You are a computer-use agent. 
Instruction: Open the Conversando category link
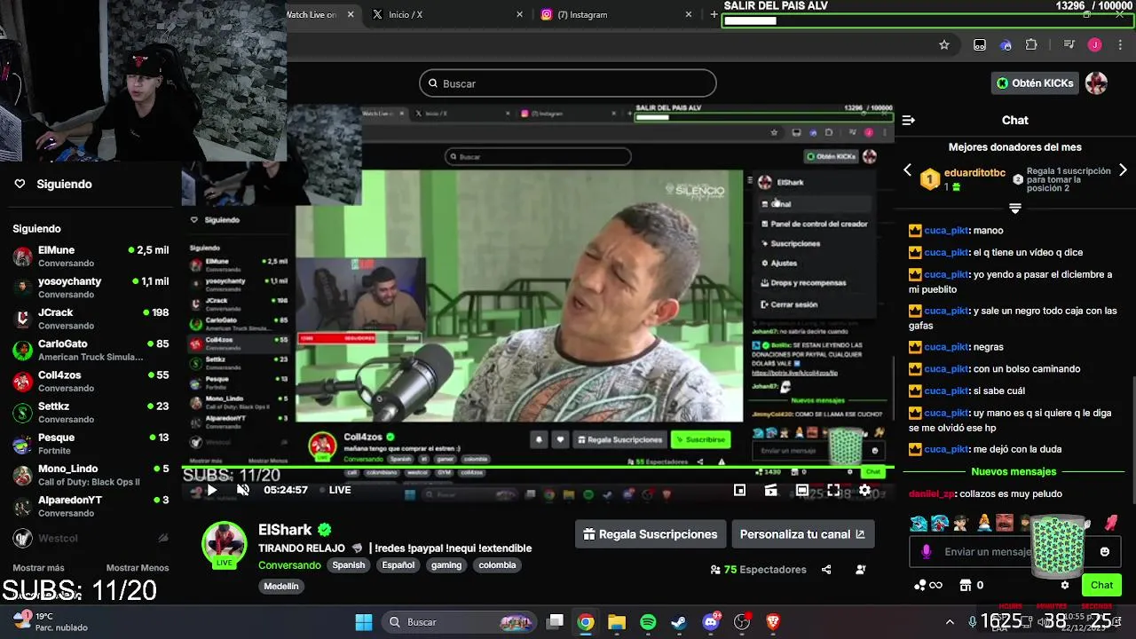point(289,565)
